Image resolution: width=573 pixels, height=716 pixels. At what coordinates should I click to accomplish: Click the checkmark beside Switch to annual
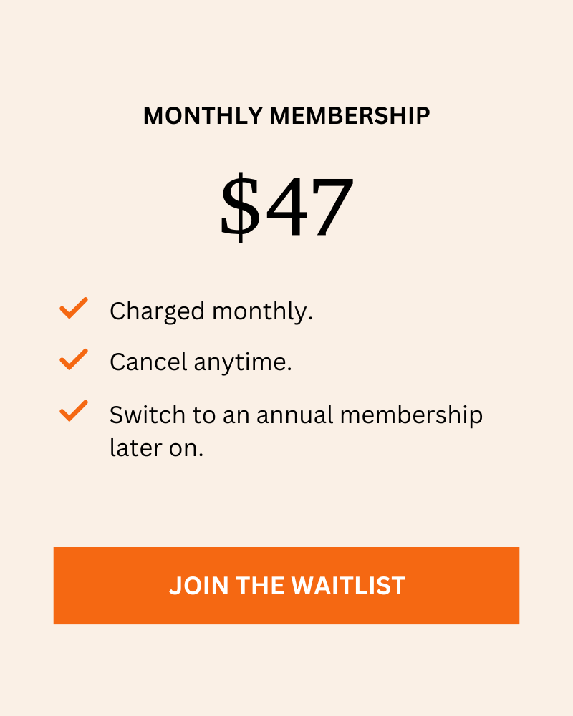tap(74, 411)
